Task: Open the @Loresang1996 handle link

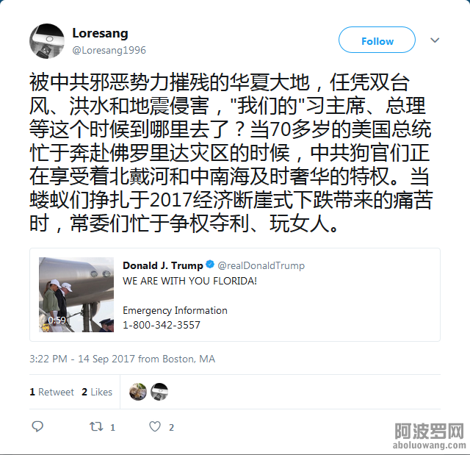Action: [109, 50]
